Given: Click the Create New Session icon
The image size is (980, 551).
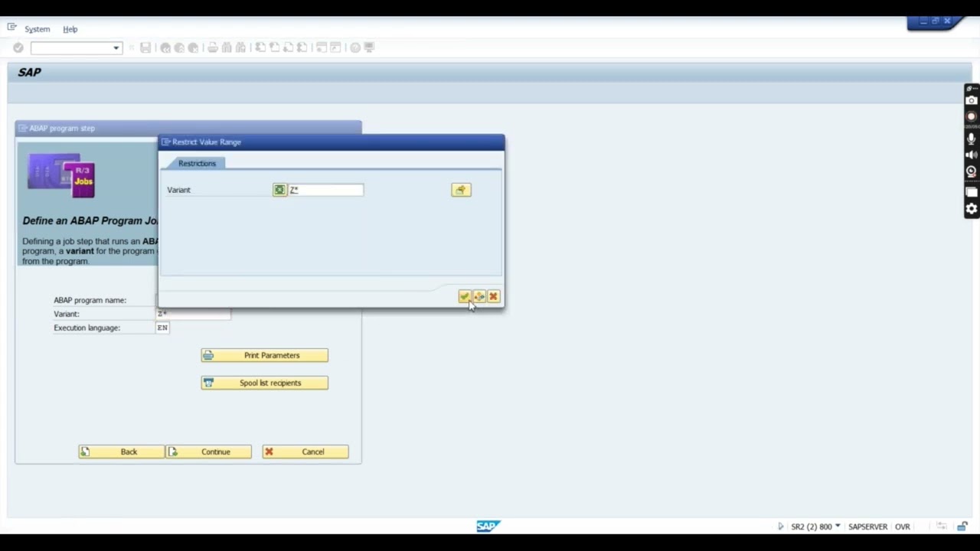Looking at the screenshot, I should (322, 47).
